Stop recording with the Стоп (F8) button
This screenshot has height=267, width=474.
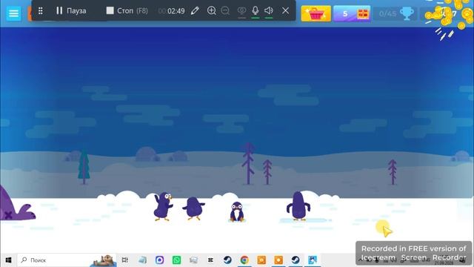[x=127, y=11]
